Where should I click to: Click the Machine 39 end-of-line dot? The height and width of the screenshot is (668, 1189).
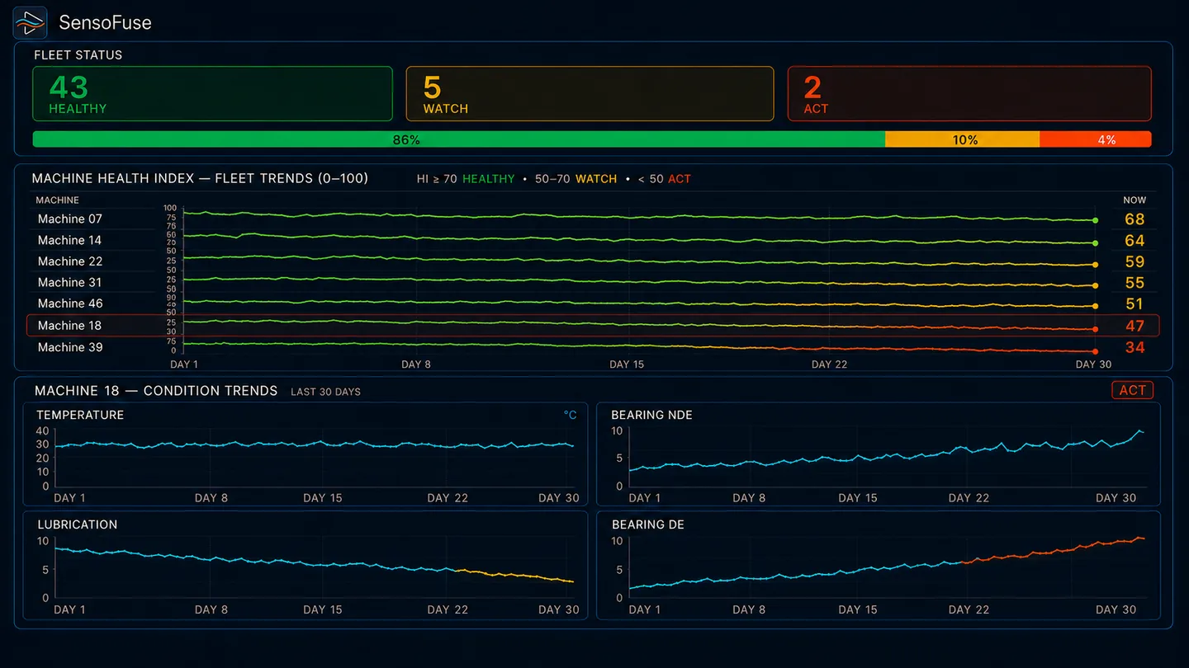(1096, 351)
